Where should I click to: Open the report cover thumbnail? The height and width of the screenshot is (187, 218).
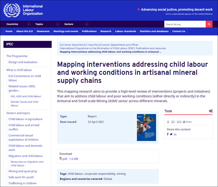(x=147, y=127)
